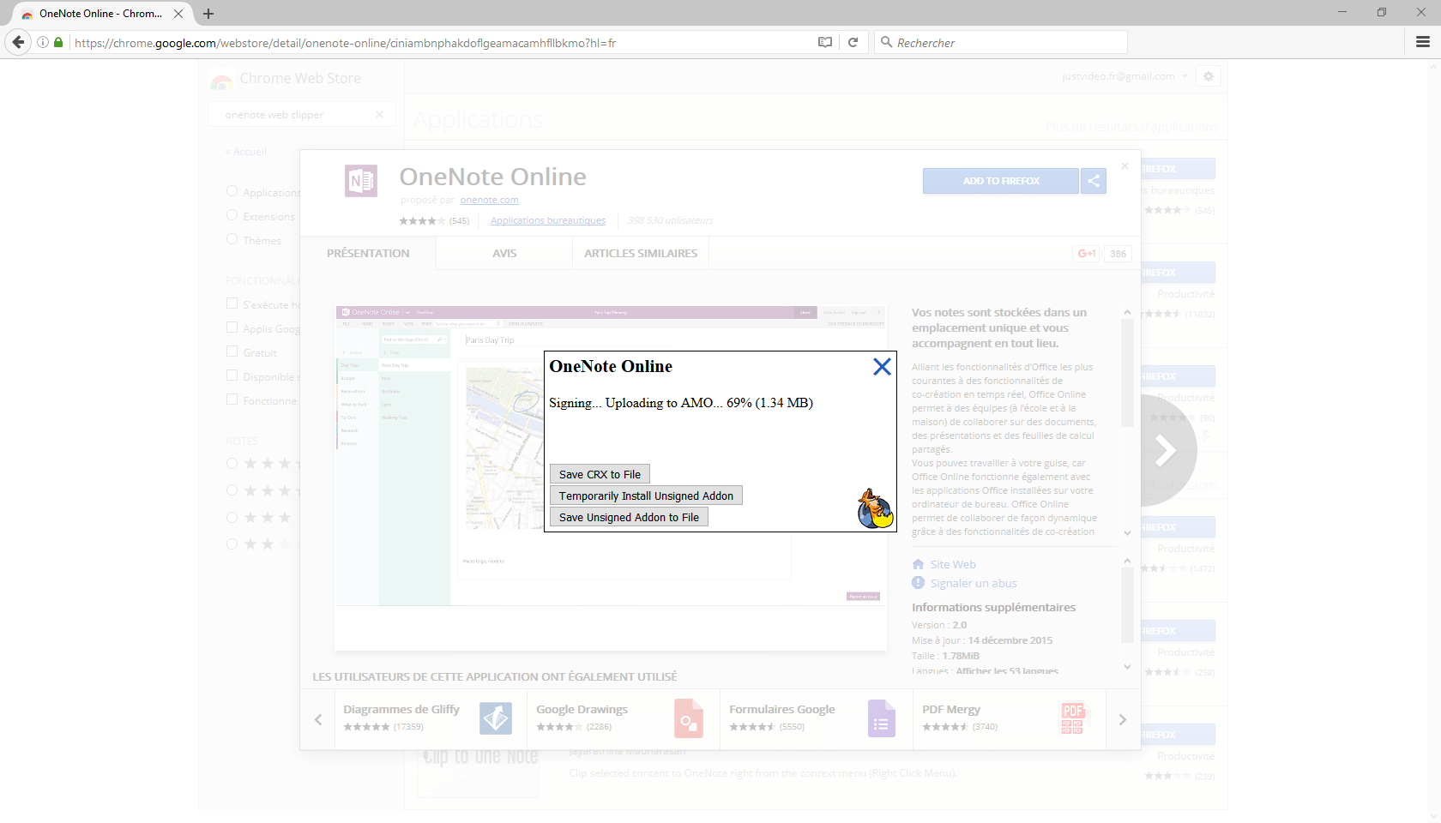Check the Disponible checkbox
The width and height of the screenshot is (1441, 823).
click(232, 375)
